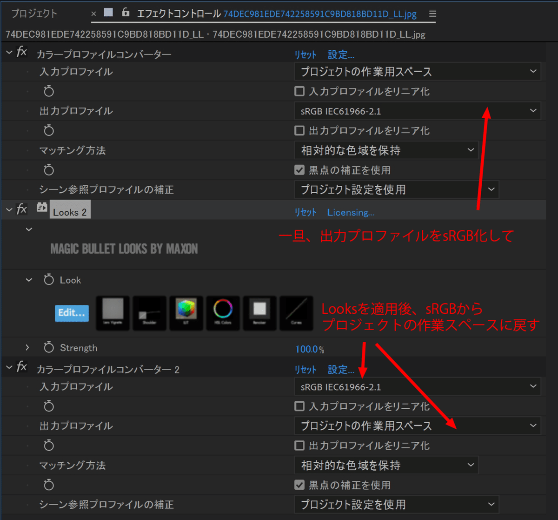
Task: Select the エフェクトコントロール panel tab
Action: [x=179, y=14]
